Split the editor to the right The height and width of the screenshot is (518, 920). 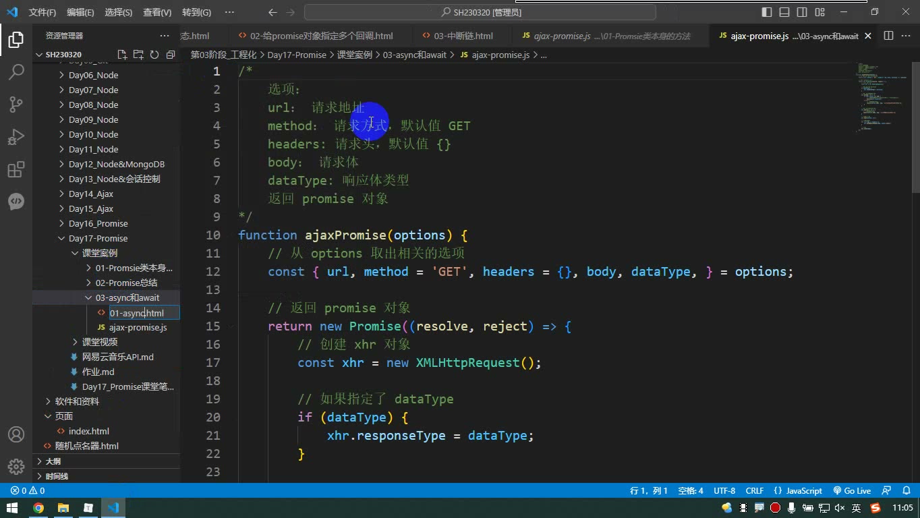888,36
